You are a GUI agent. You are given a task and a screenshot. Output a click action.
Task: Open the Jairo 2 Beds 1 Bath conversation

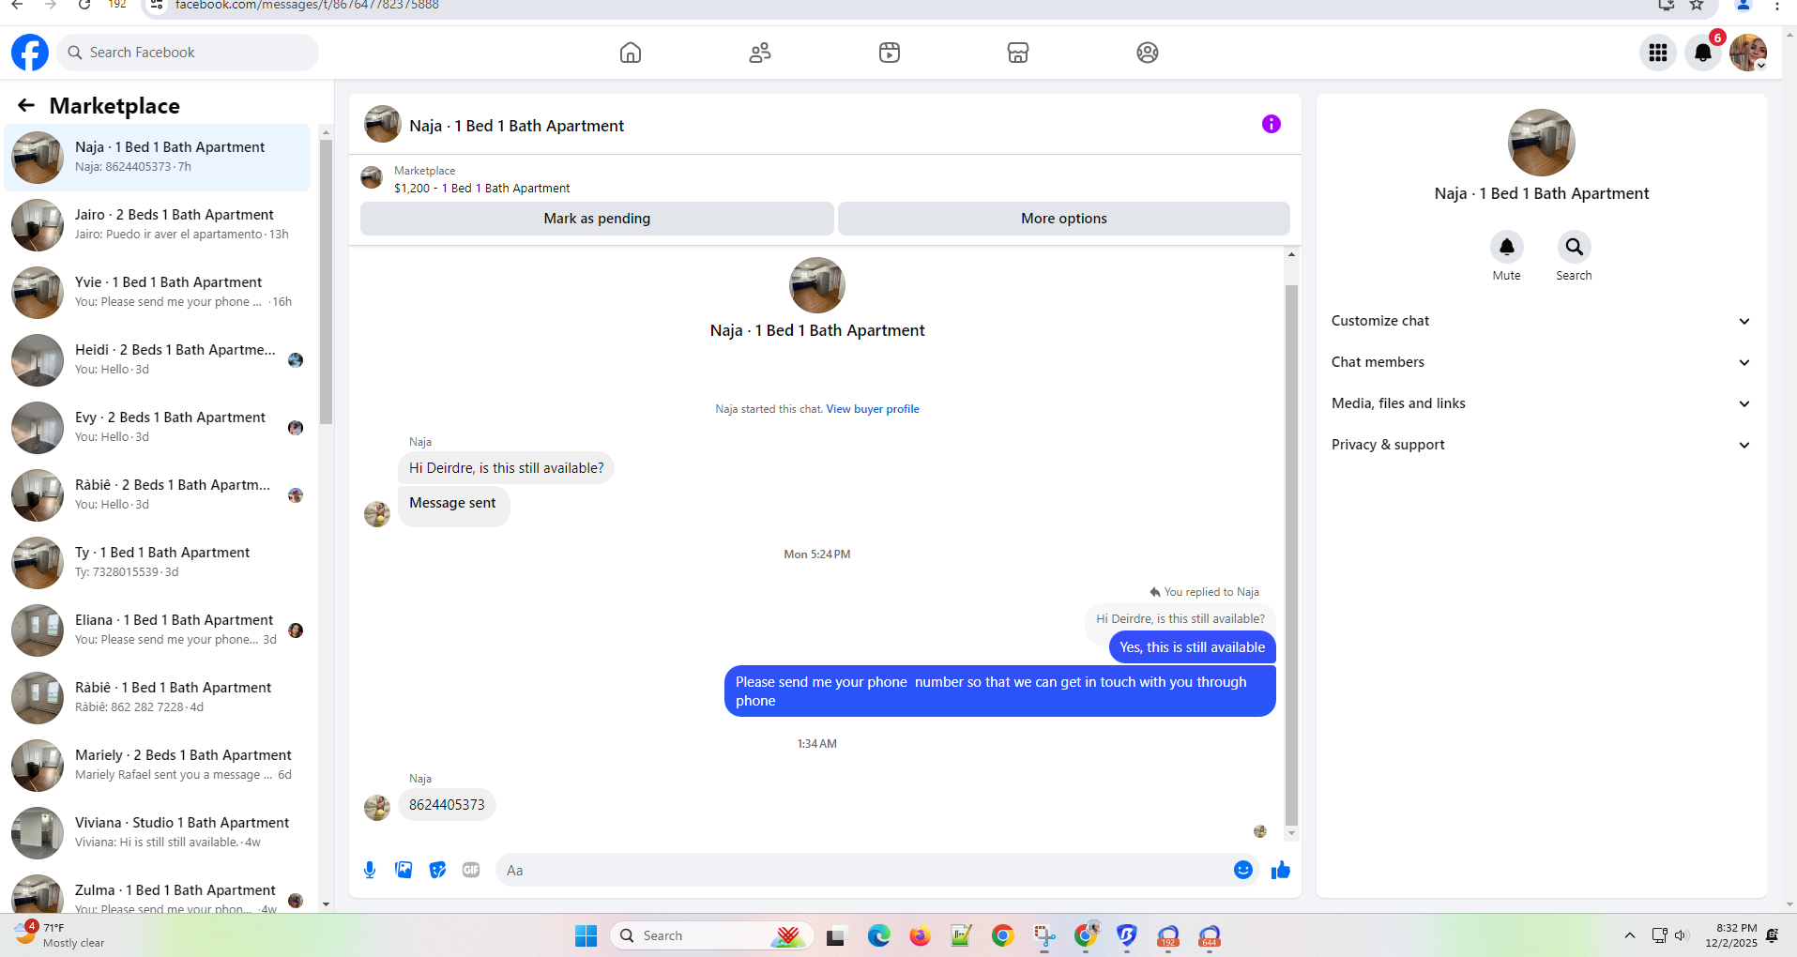point(158,225)
